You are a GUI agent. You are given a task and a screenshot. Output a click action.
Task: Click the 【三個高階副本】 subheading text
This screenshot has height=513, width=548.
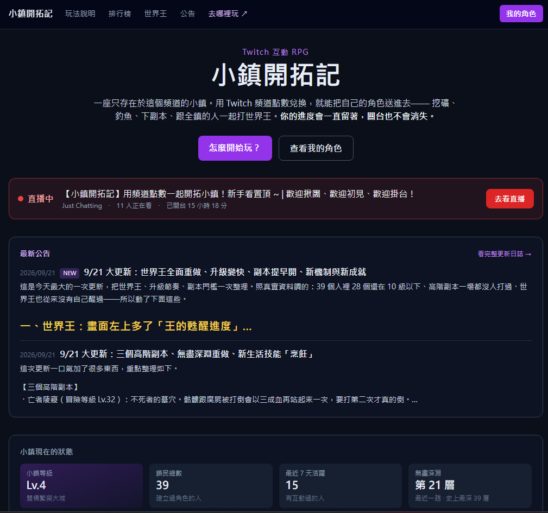(x=50, y=387)
